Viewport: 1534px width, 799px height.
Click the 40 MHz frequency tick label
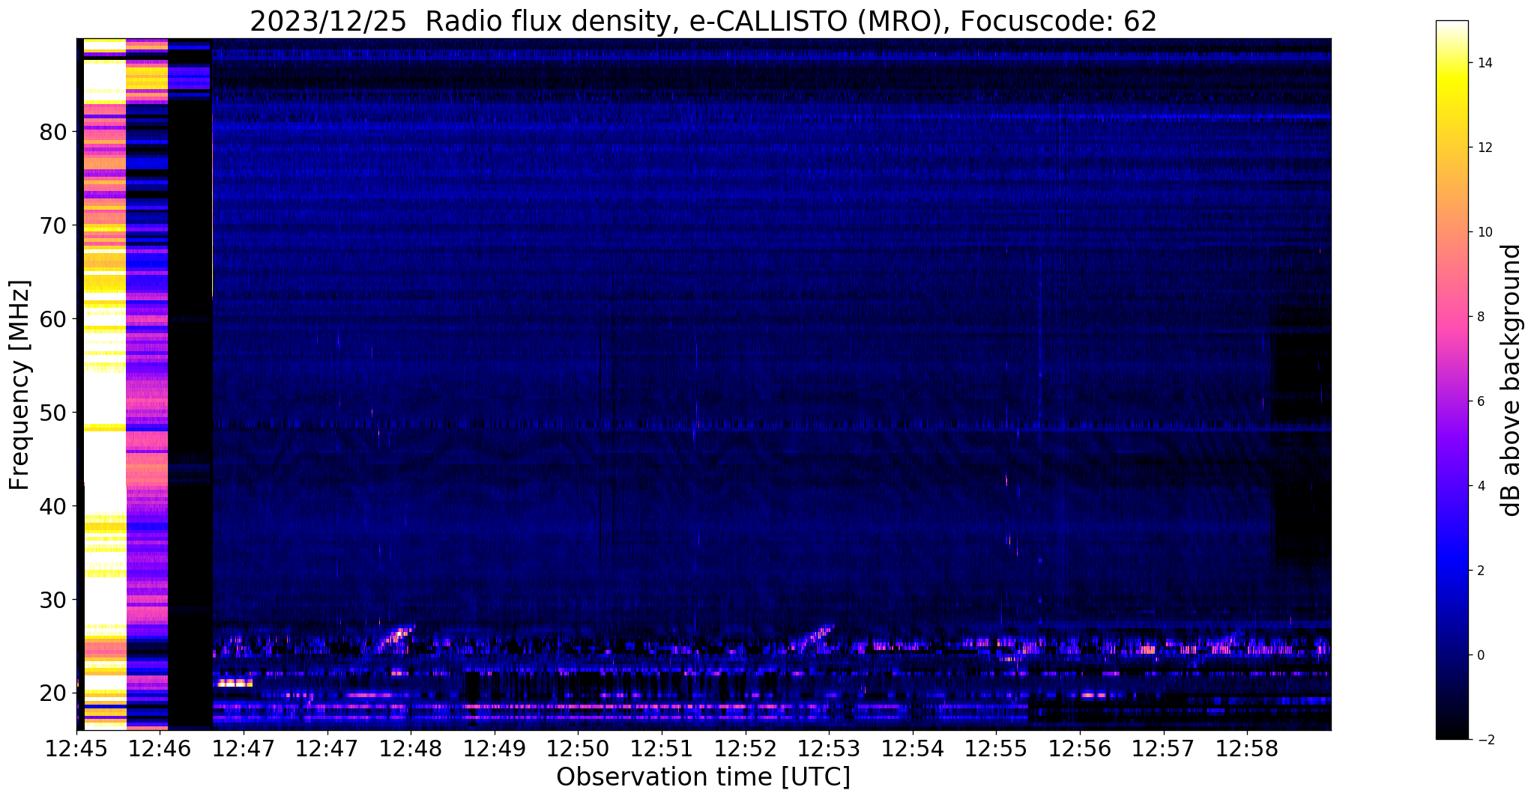pyautogui.click(x=54, y=506)
